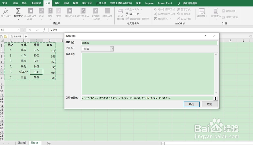Click Remove Arrows (删除箭头)
Screen dimensions: 253x145
click(161, 19)
